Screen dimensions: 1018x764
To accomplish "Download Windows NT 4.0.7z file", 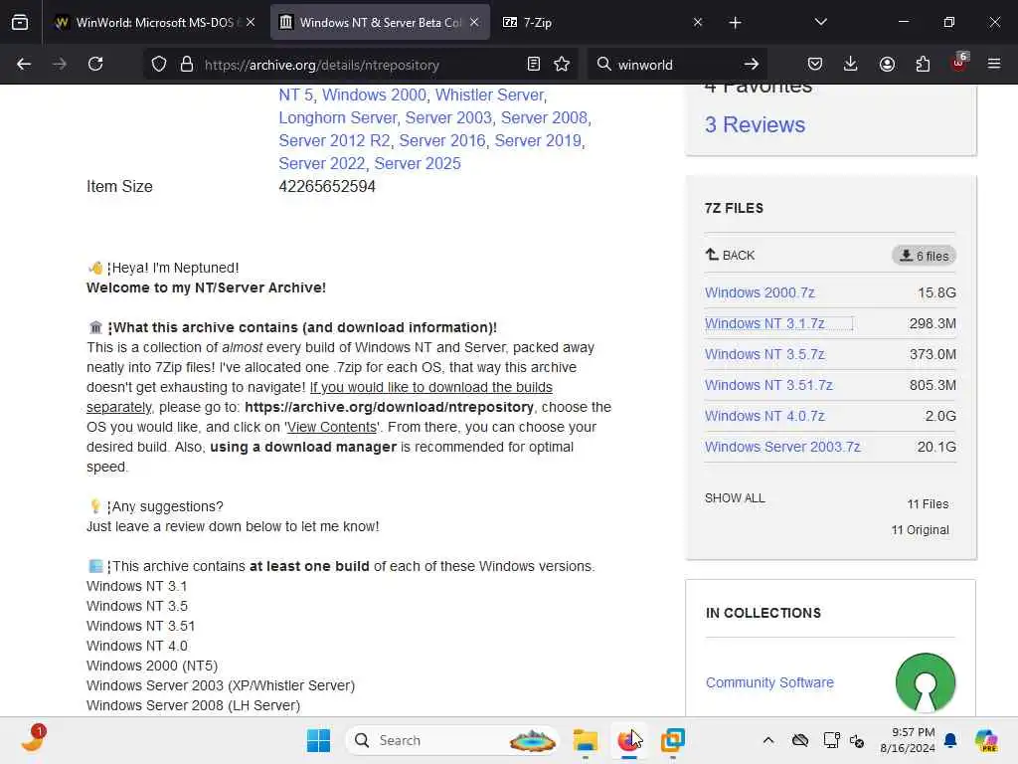I will click(x=764, y=416).
